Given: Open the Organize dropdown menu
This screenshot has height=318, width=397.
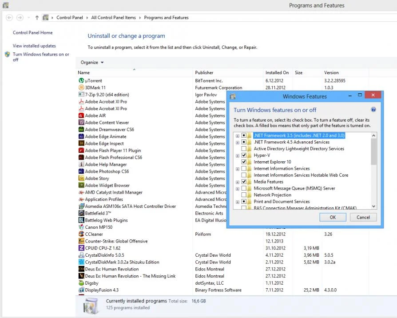Looking at the screenshot, I should point(92,63).
